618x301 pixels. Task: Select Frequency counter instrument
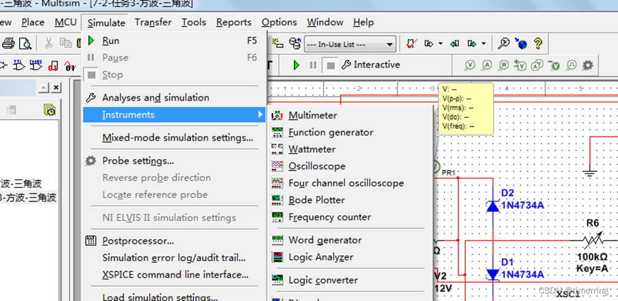click(350, 217)
